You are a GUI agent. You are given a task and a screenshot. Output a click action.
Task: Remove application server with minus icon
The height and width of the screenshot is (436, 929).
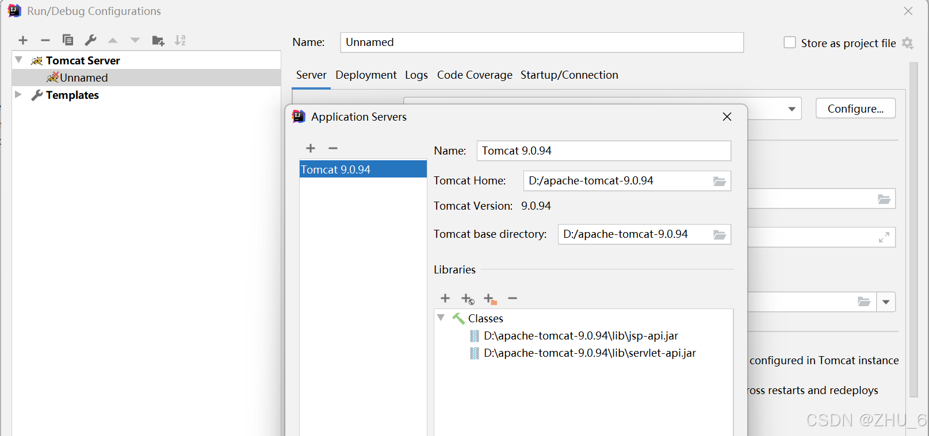click(333, 148)
